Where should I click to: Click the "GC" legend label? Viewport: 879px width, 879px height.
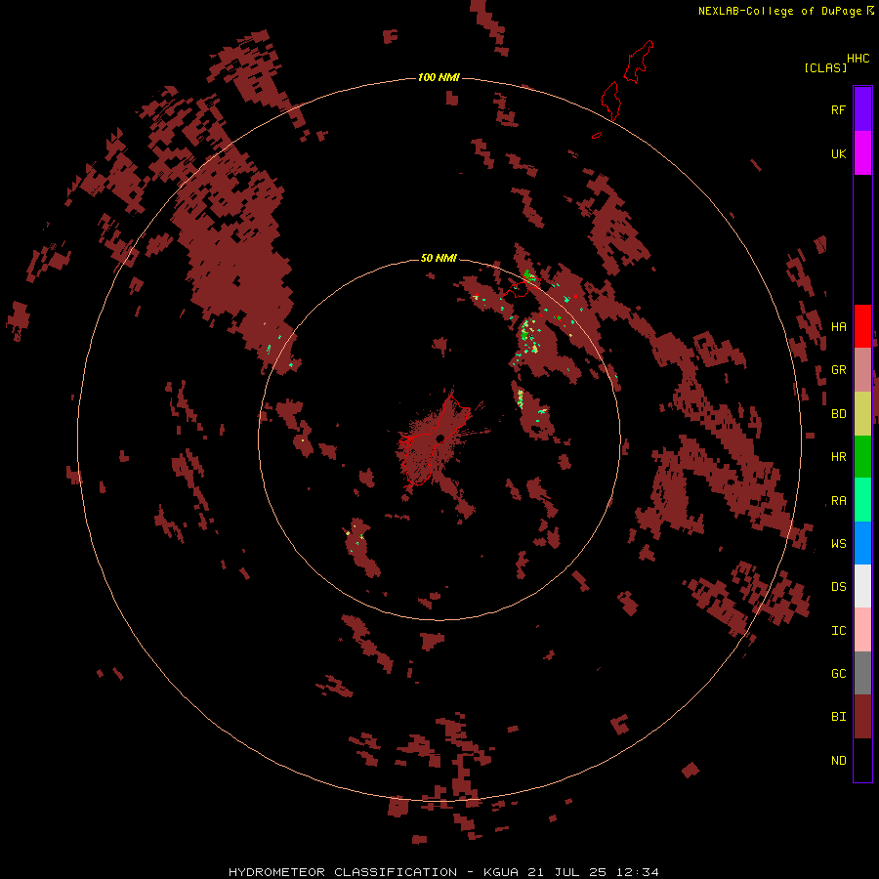(838, 674)
